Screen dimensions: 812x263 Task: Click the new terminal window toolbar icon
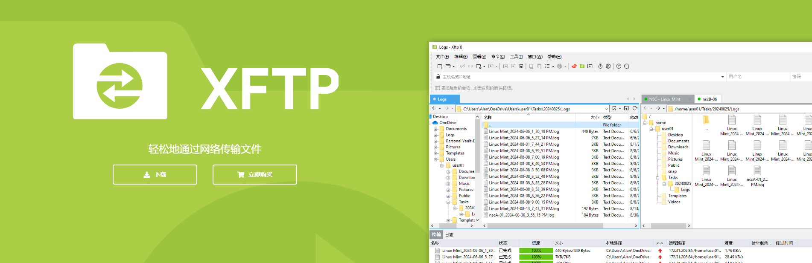tap(491, 66)
